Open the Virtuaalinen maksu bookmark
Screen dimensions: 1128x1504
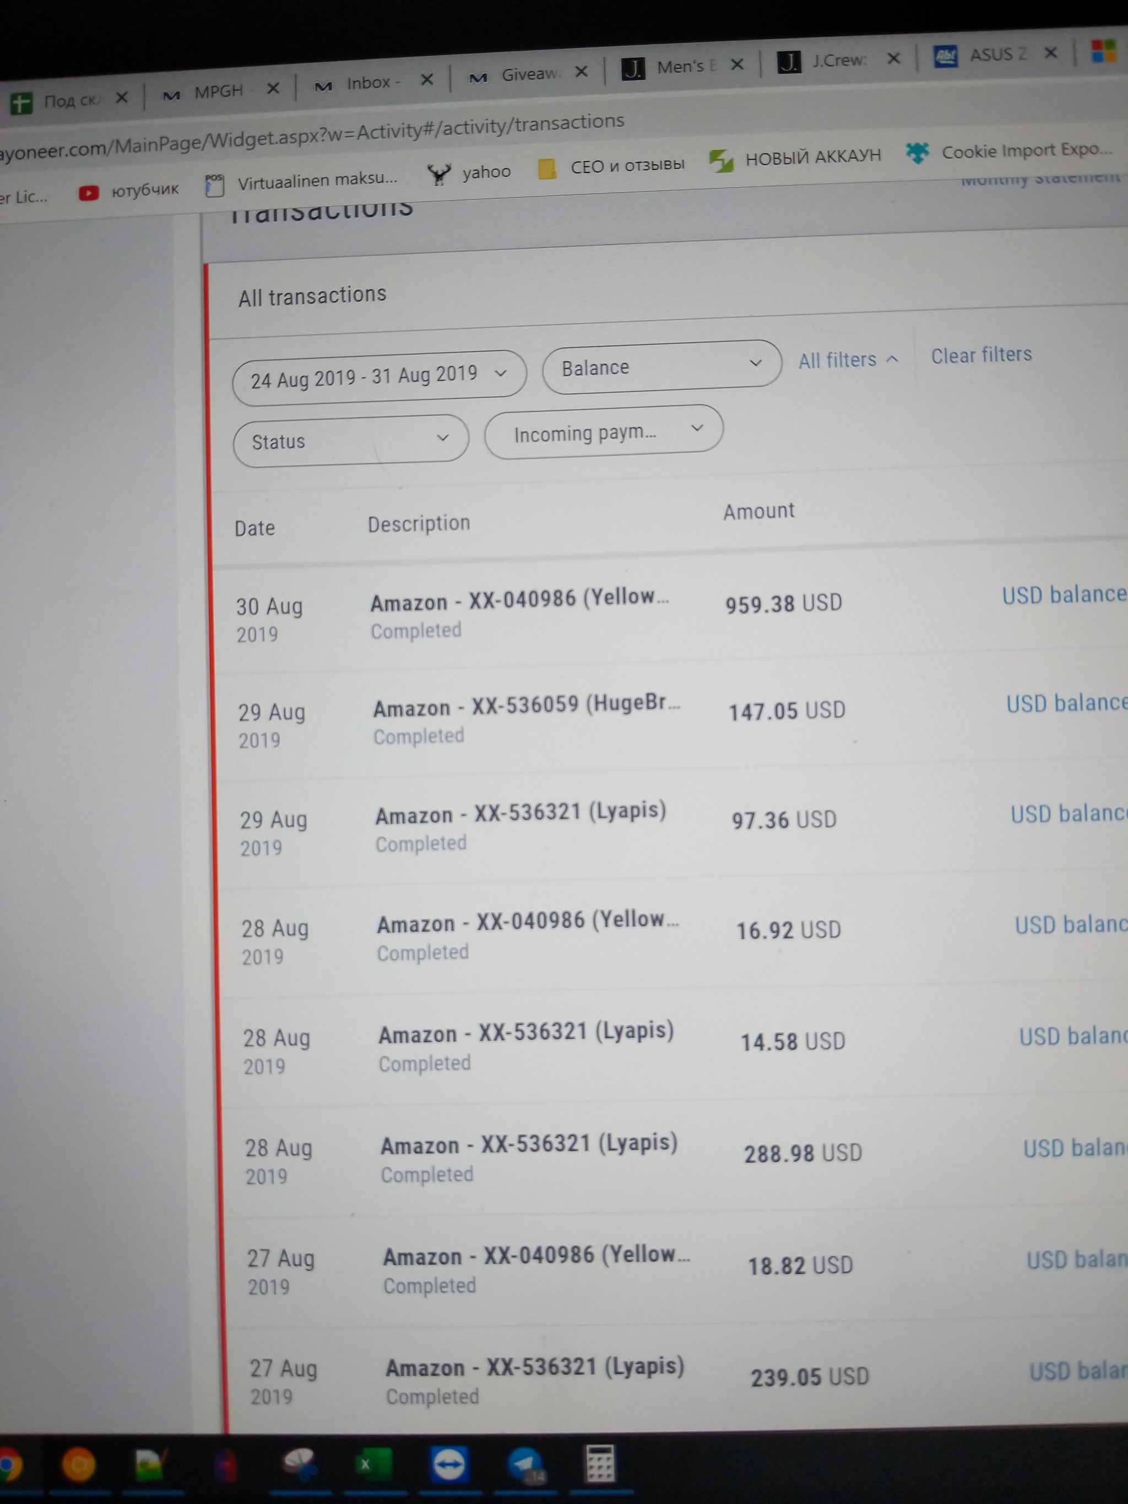[x=302, y=182]
